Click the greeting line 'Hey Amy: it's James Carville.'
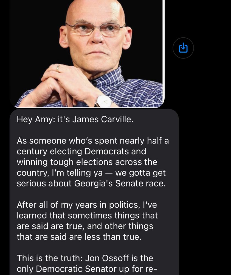This screenshot has width=231, height=275. pyautogui.click(x=75, y=120)
